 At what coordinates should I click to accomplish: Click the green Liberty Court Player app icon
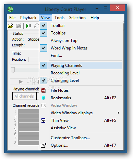[x=10, y=9]
